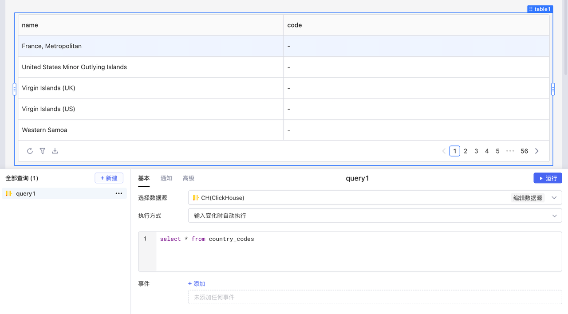Open the table filter icon
This screenshot has height=314, width=568.
[x=43, y=151]
